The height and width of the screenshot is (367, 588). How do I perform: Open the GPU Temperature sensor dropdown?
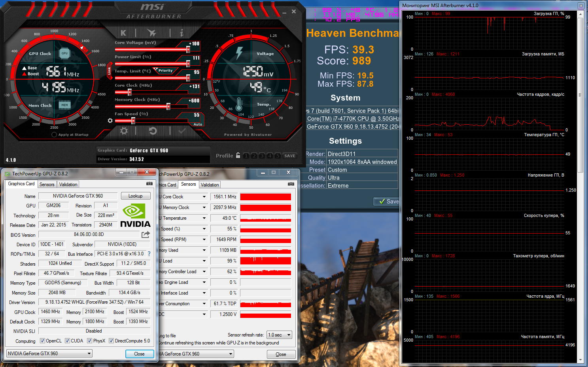[x=204, y=218]
